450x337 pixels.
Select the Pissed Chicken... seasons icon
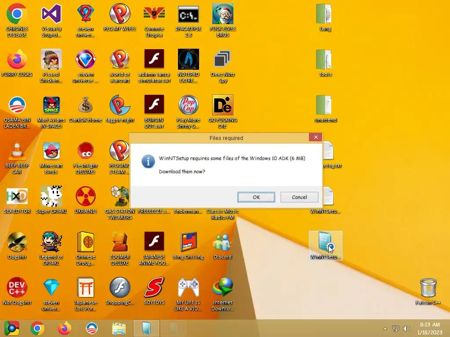click(51, 66)
